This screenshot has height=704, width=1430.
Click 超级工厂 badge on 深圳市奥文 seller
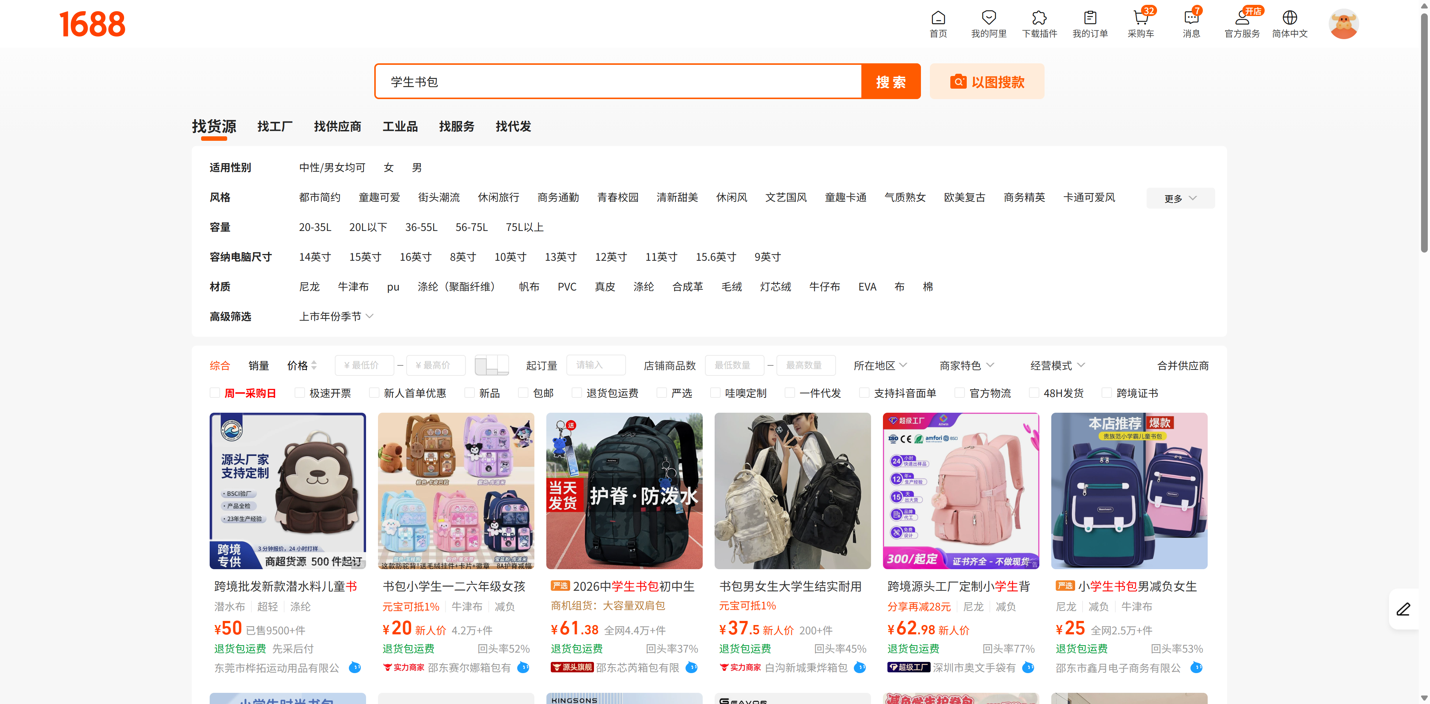(908, 667)
